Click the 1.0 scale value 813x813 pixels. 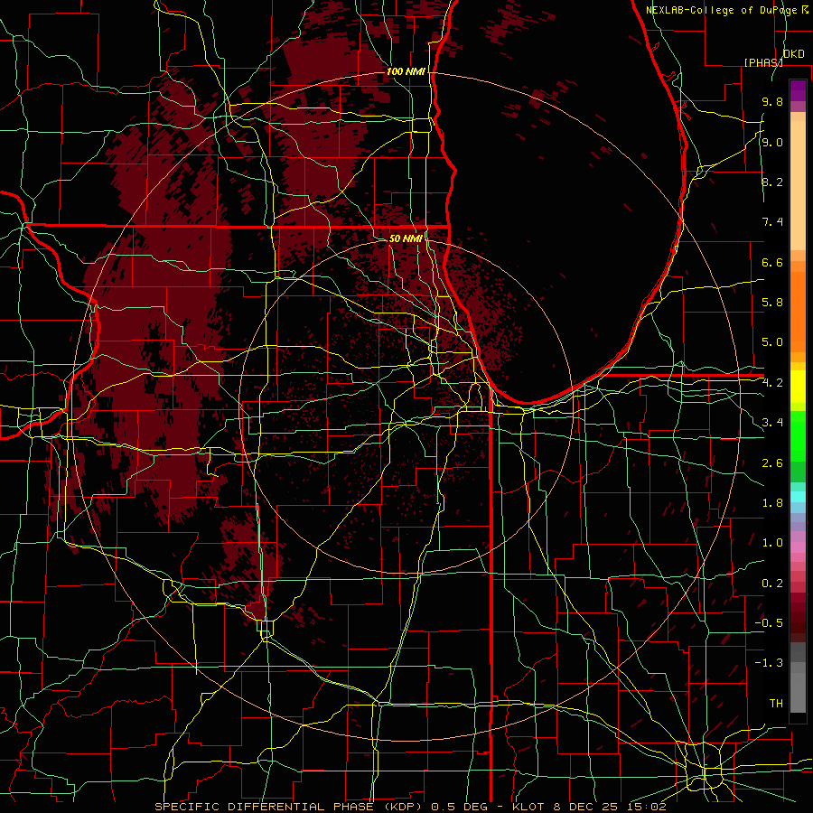(x=772, y=543)
